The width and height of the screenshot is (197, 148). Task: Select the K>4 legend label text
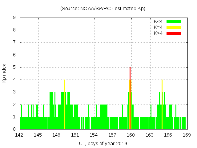click(x=158, y=33)
